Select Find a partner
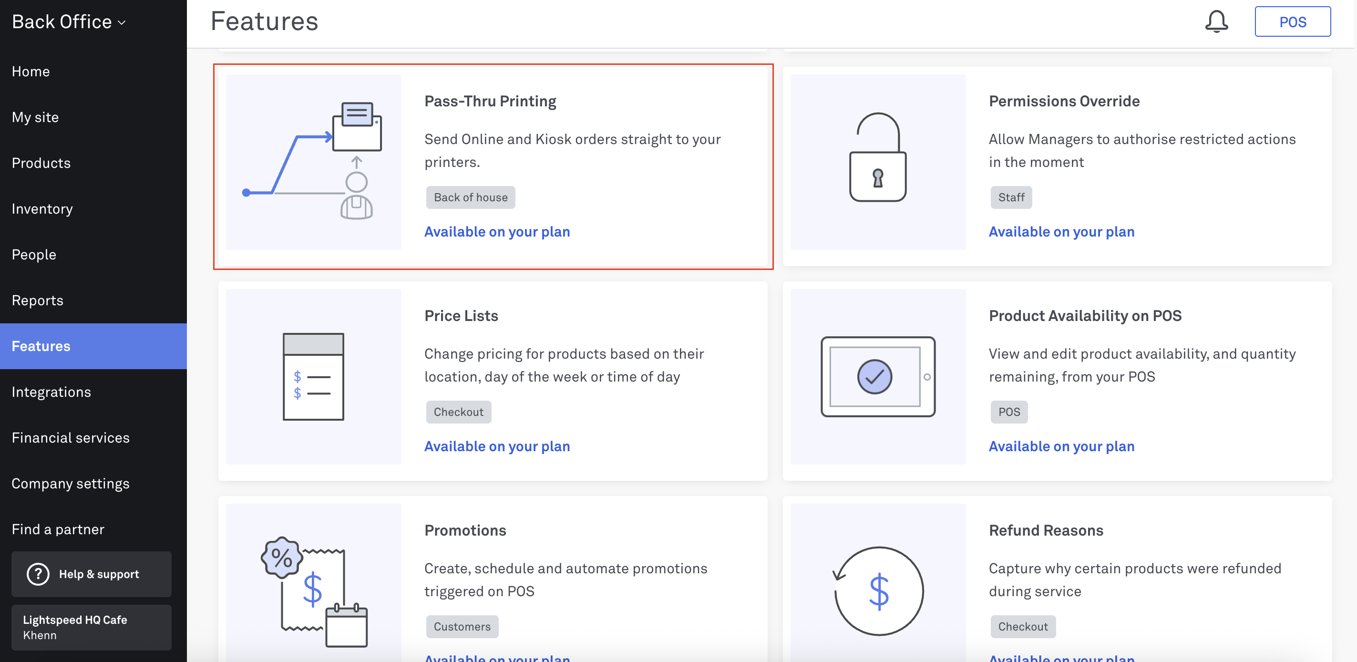The image size is (1357, 662). [x=93, y=529]
